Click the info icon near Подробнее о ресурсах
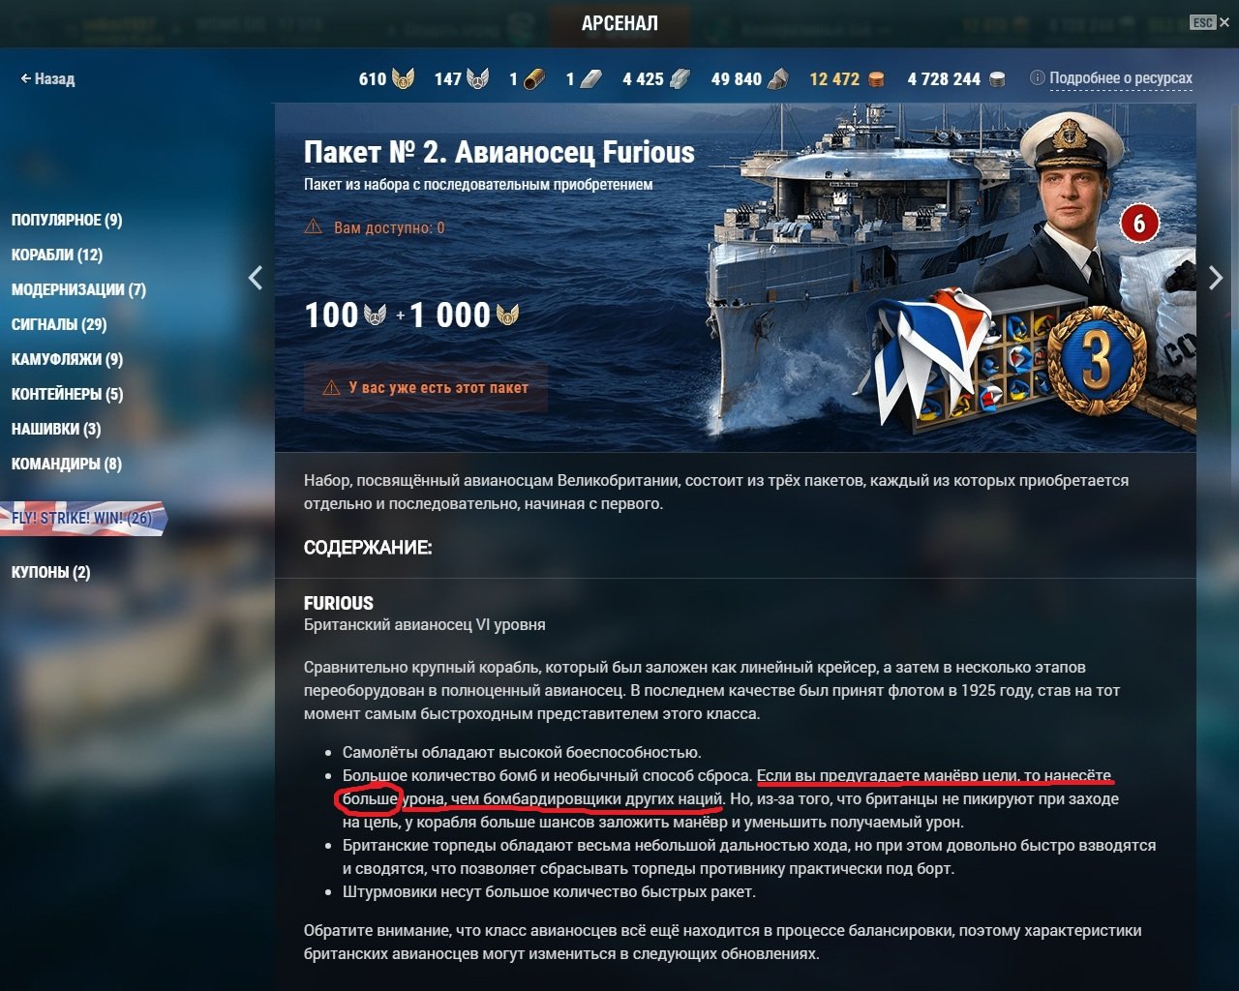 (x=1038, y=77)
